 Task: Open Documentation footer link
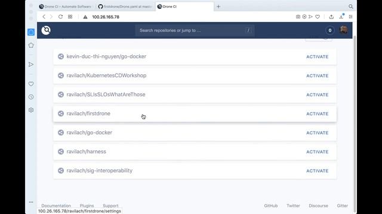point(56,206)
